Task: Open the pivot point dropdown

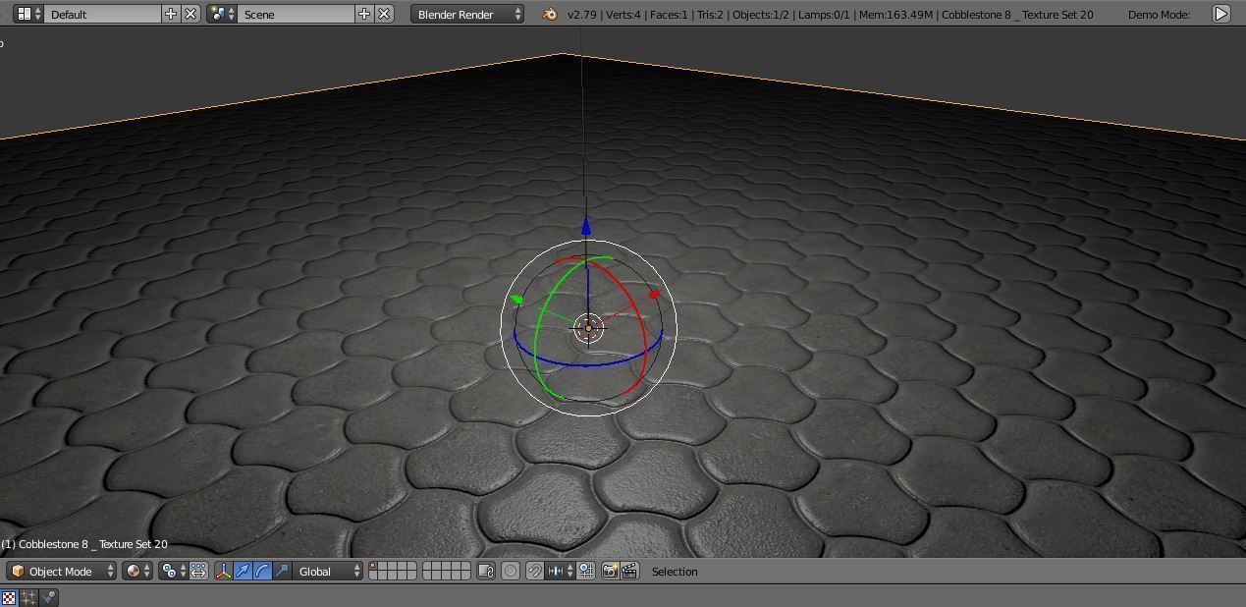Action: coord(174,571)
